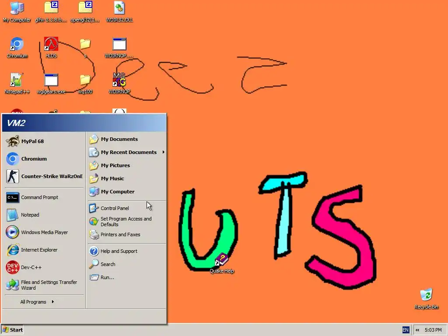Open the wq100 folder on desktop

click(x=85, y=84)
